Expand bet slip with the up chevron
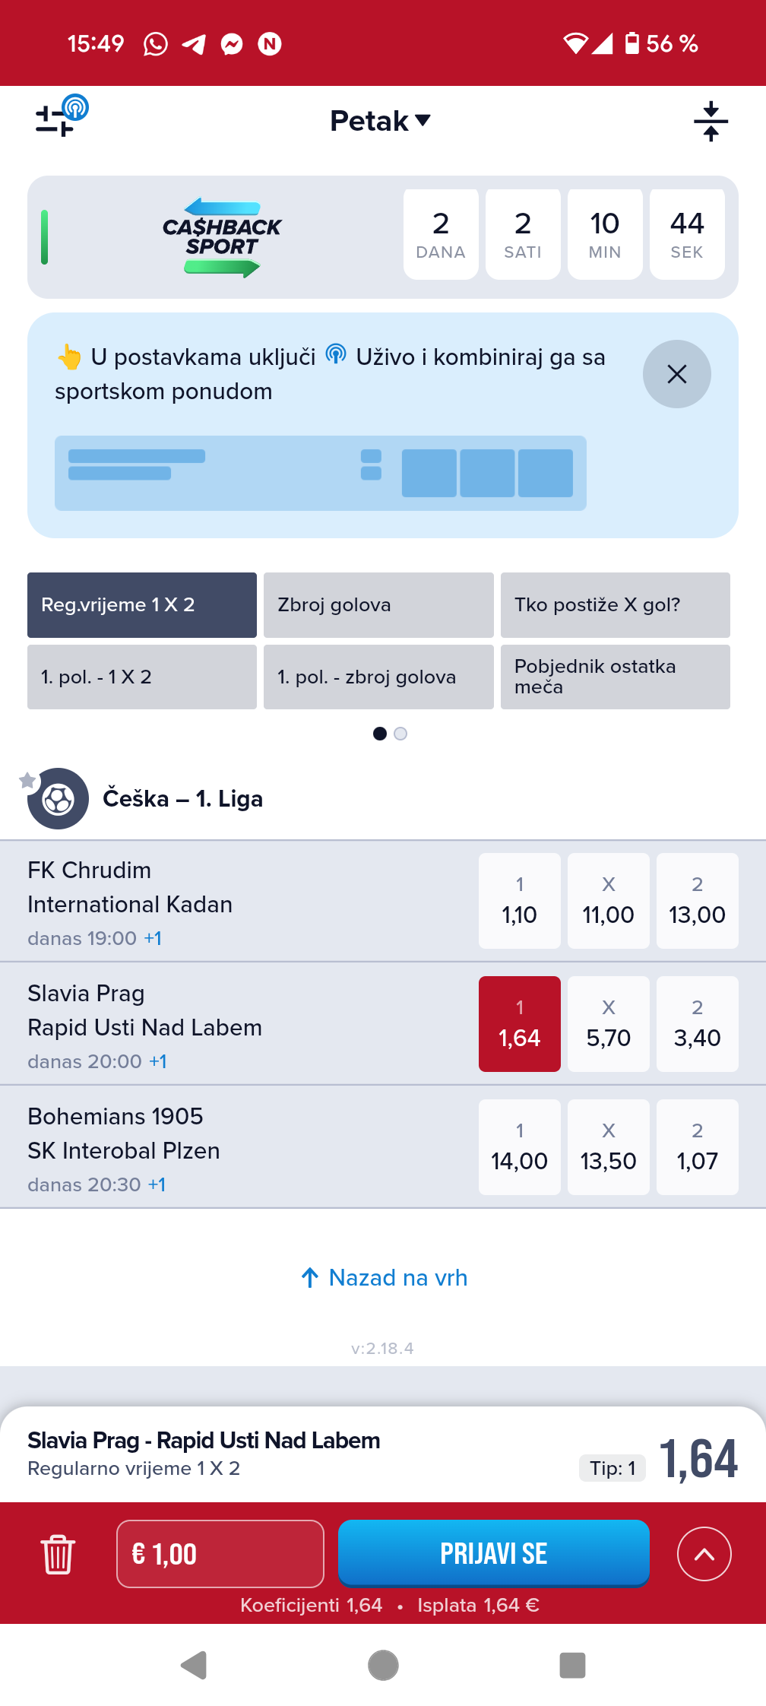 pos(704,1554)
